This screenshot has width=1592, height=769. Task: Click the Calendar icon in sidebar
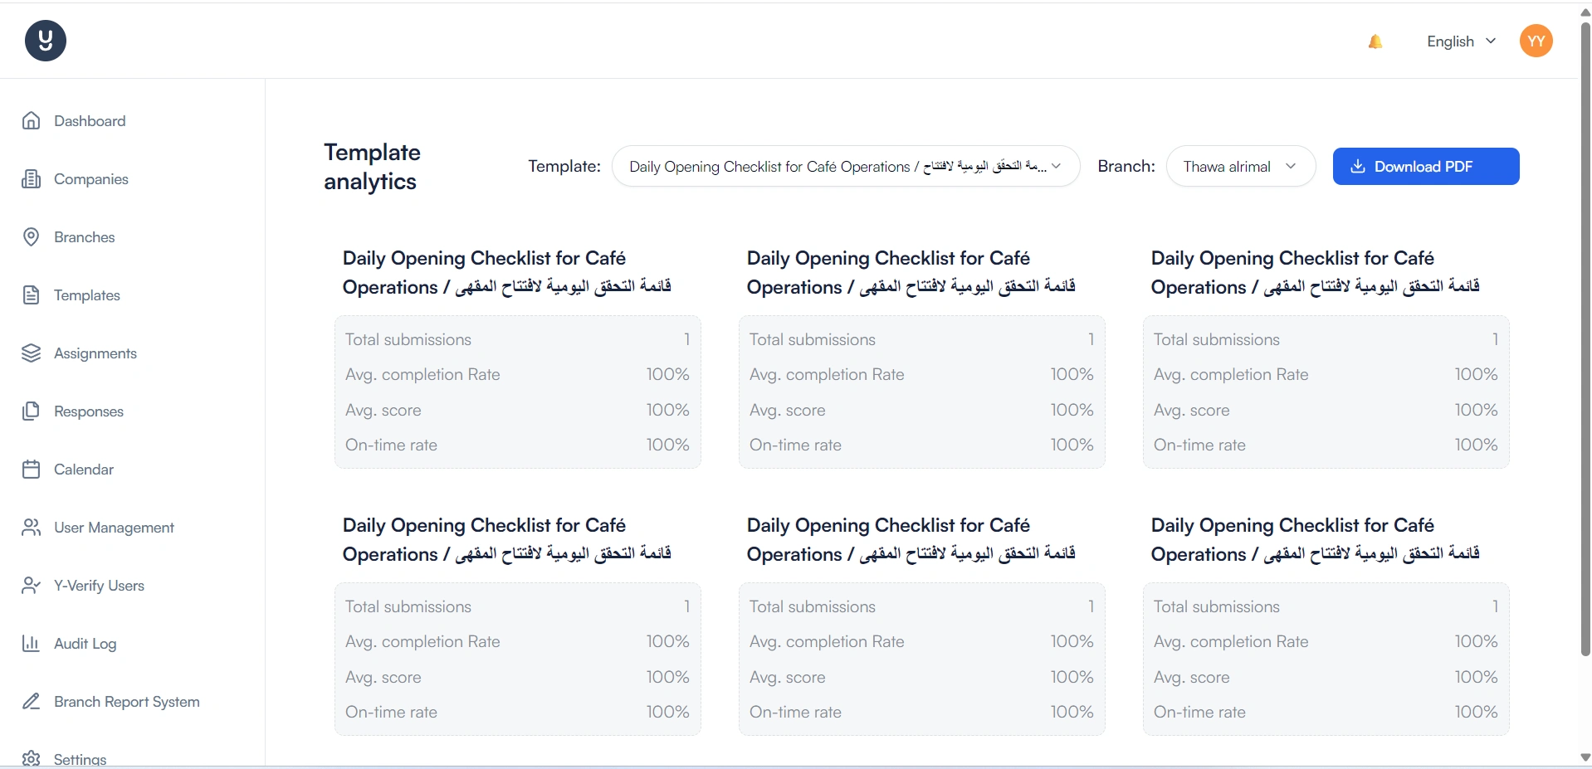tap(31, 470)
